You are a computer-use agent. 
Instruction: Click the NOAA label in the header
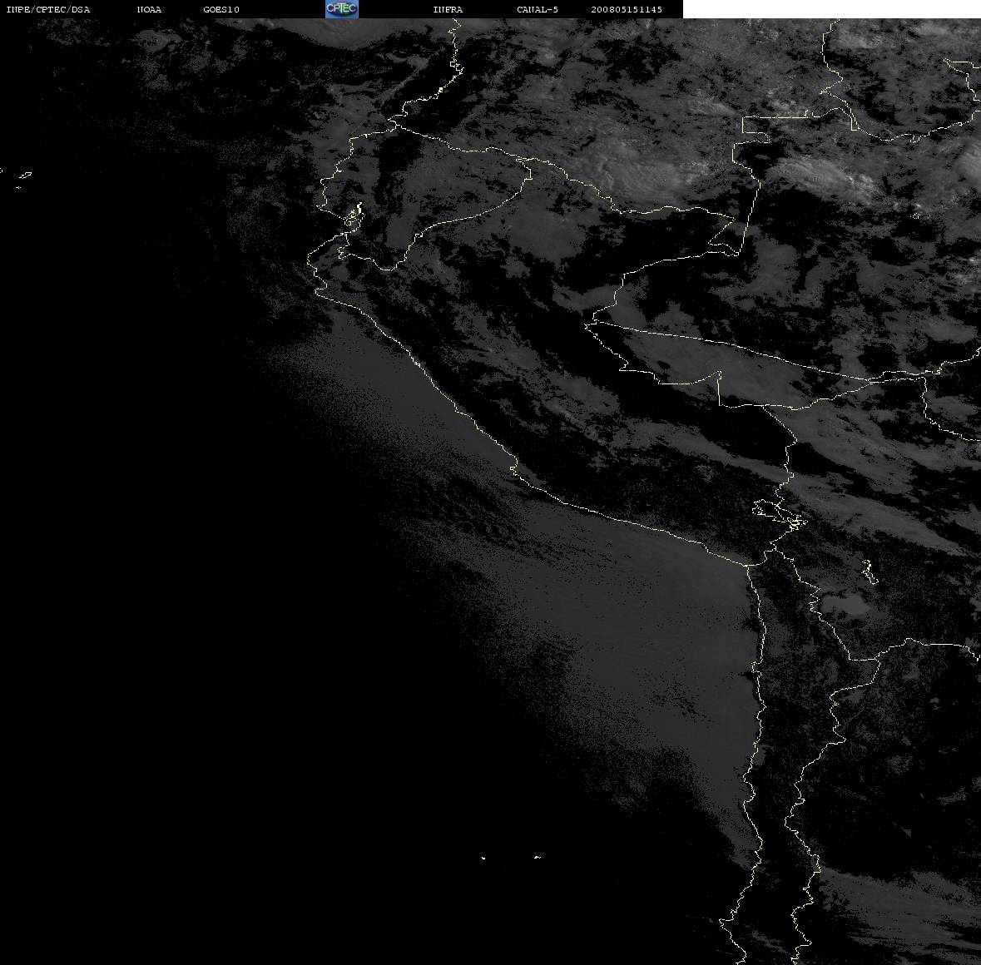pyautogui.click(x=149, y=9)
